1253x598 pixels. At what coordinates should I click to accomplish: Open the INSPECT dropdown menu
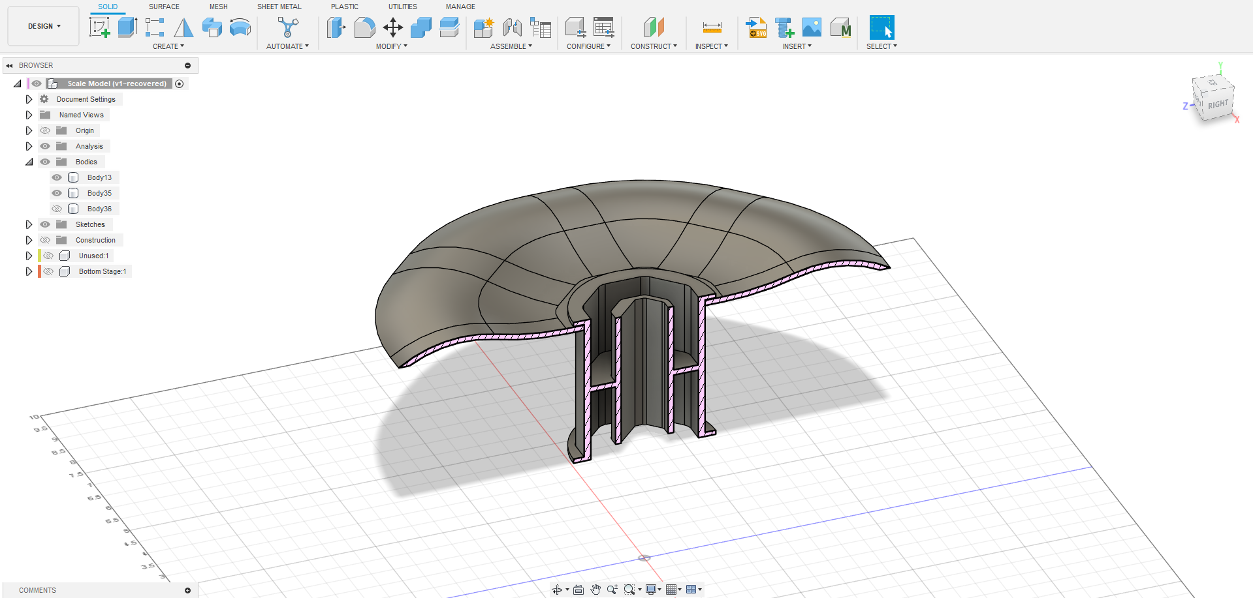tap(712, 46)
